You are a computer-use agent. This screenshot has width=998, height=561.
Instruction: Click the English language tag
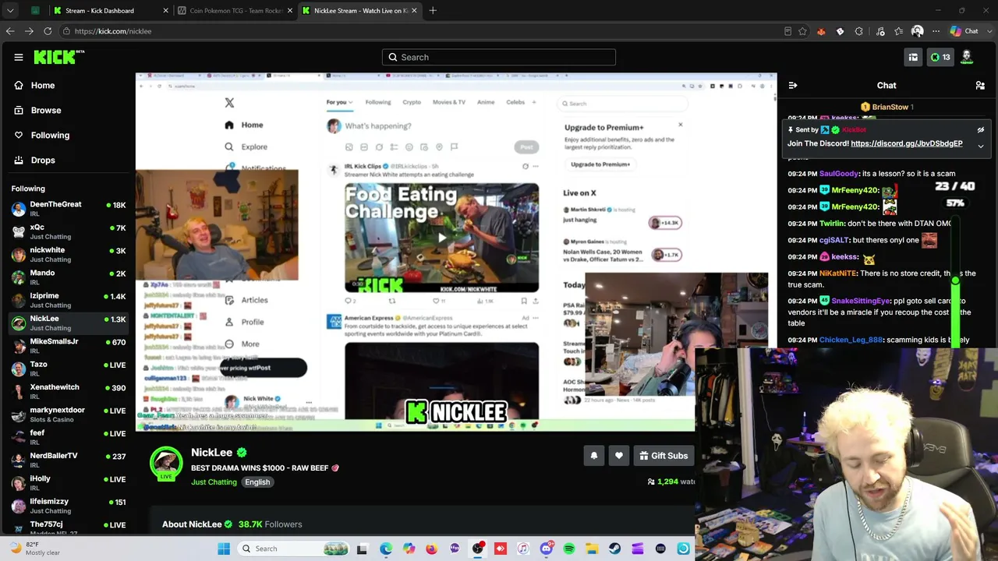257,482
